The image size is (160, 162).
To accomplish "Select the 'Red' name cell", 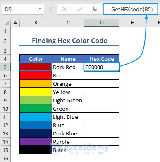I will pyautogui.click(x=68, y=75).
